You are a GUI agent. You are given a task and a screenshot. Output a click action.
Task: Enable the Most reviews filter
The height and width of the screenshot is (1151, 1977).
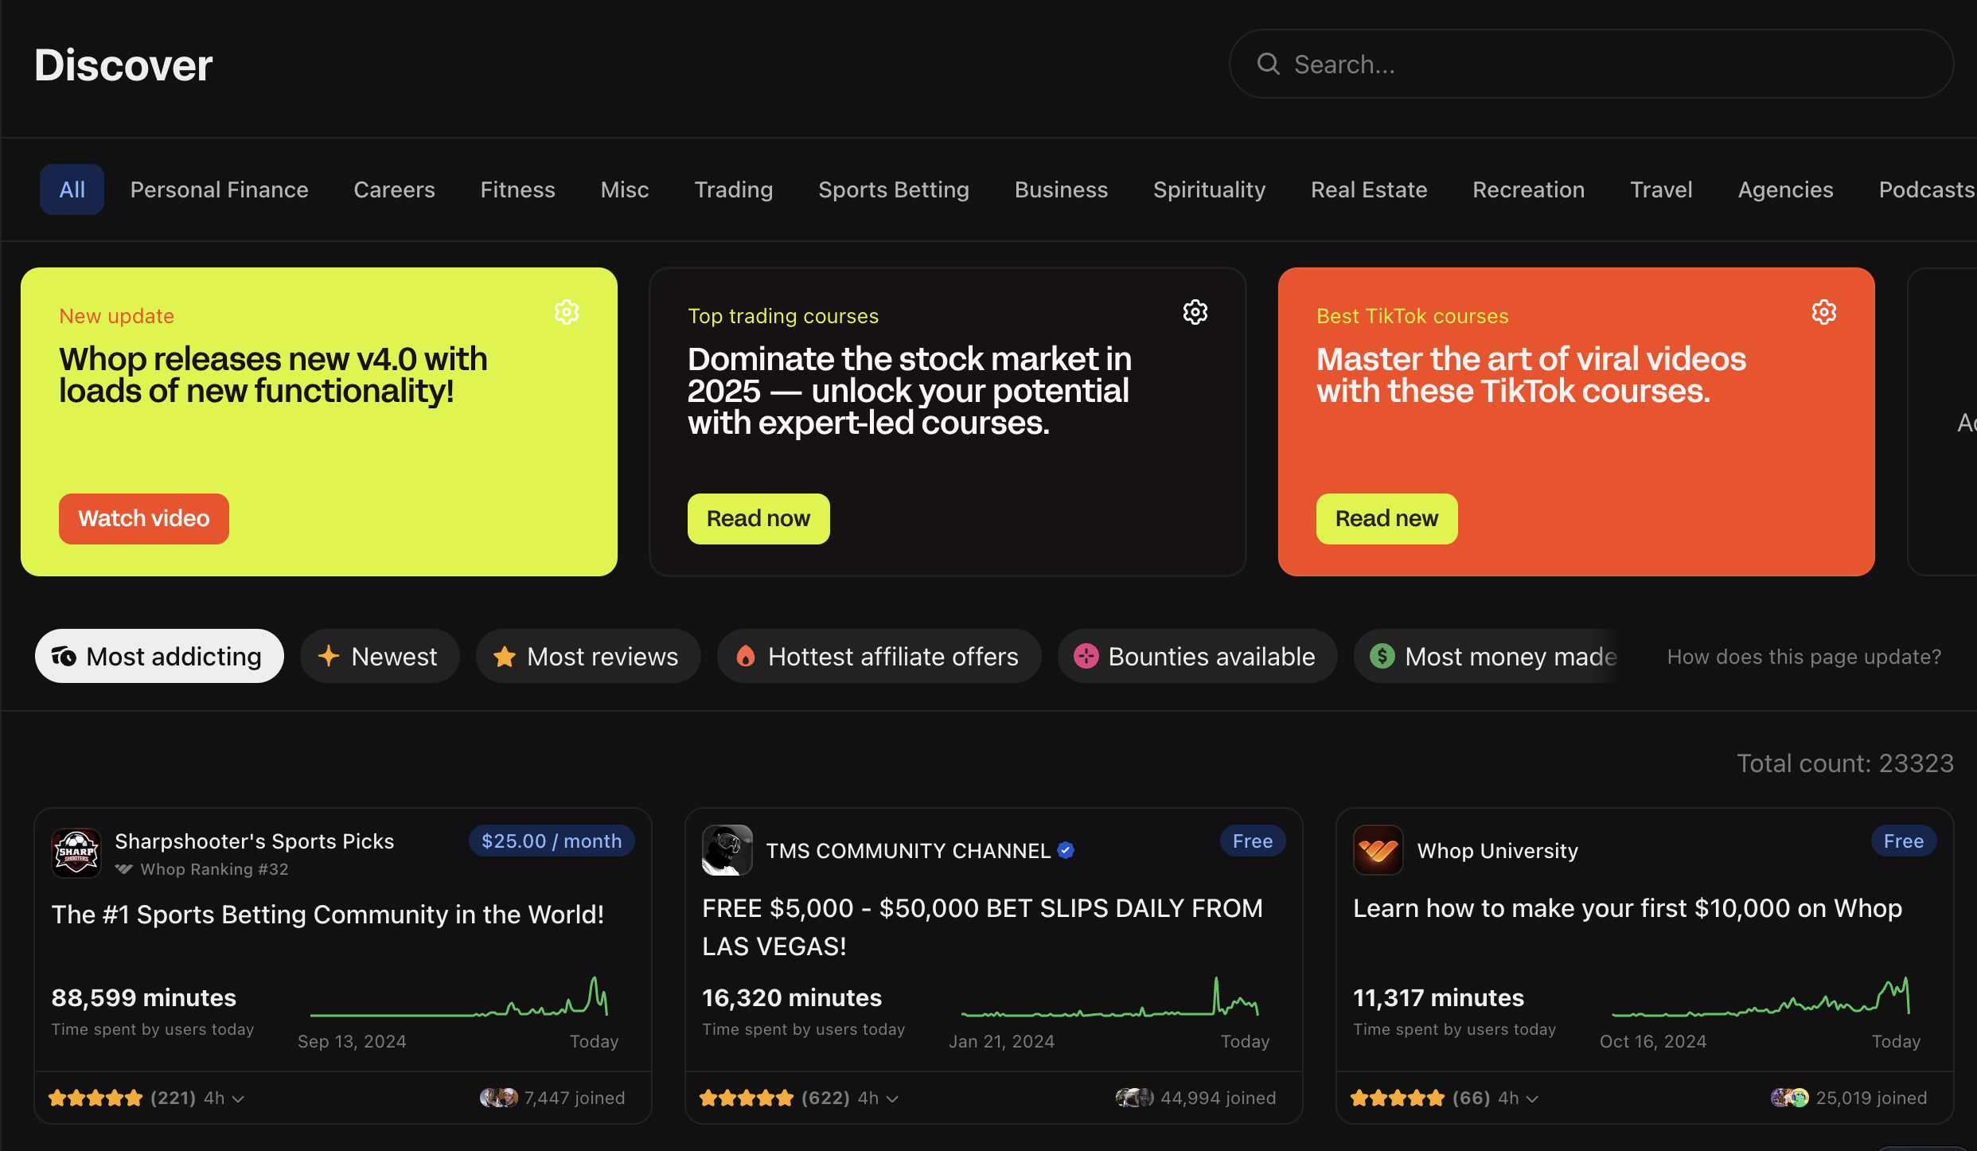click(588, 656)
